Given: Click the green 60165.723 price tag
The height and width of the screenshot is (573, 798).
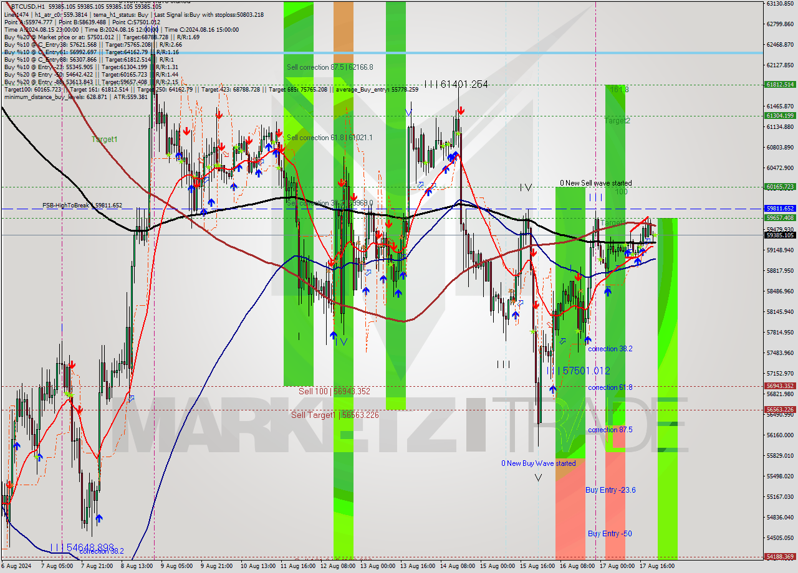Looking at the screenshot, I should point(780,186).
